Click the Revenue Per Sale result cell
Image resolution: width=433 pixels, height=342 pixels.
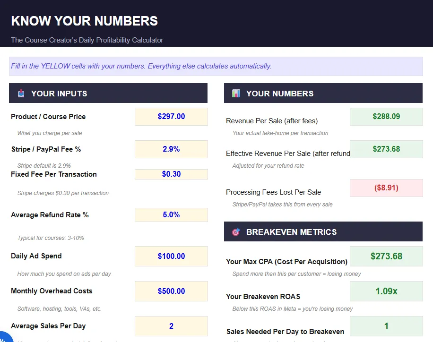click(386, 117)
